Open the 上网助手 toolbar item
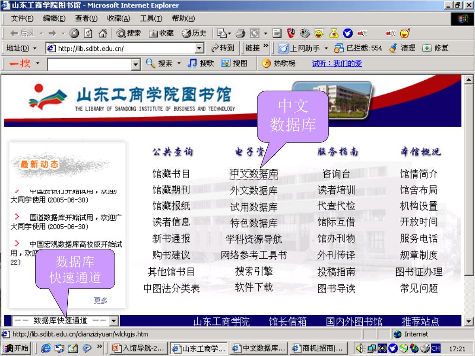 (299, 48)
